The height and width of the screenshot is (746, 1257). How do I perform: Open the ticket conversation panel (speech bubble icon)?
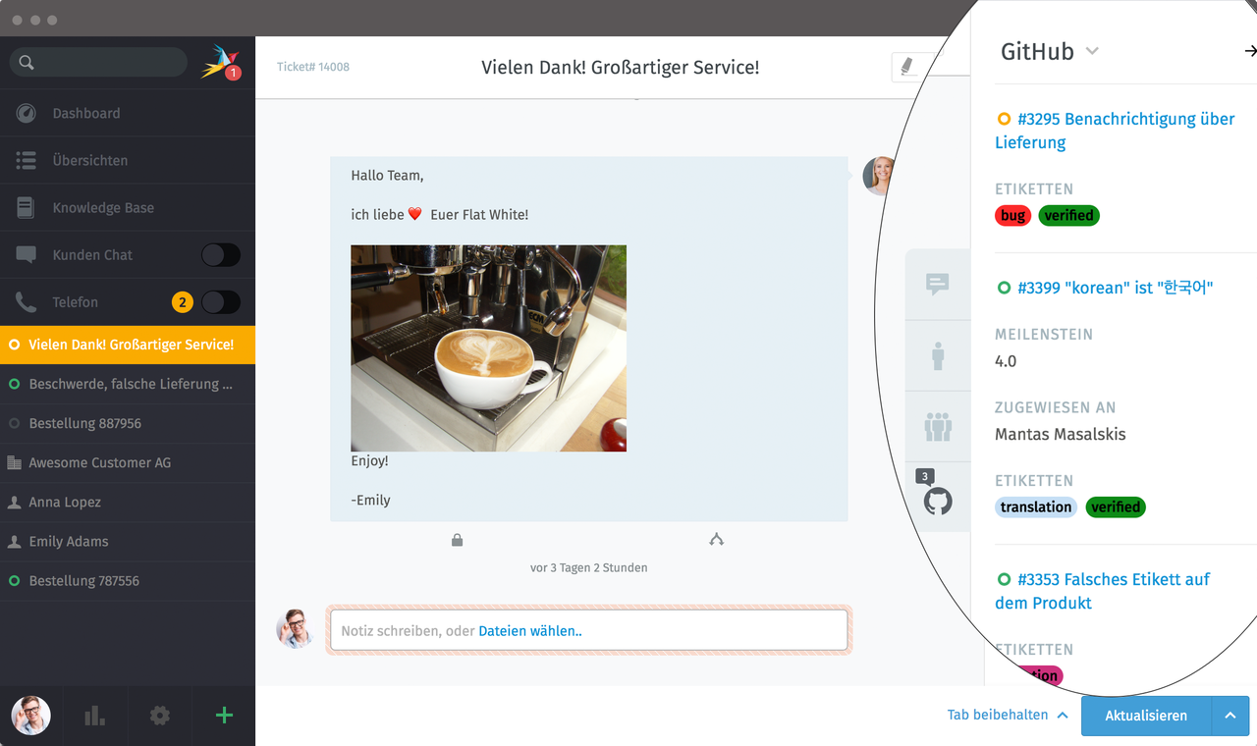pos(938,283)
